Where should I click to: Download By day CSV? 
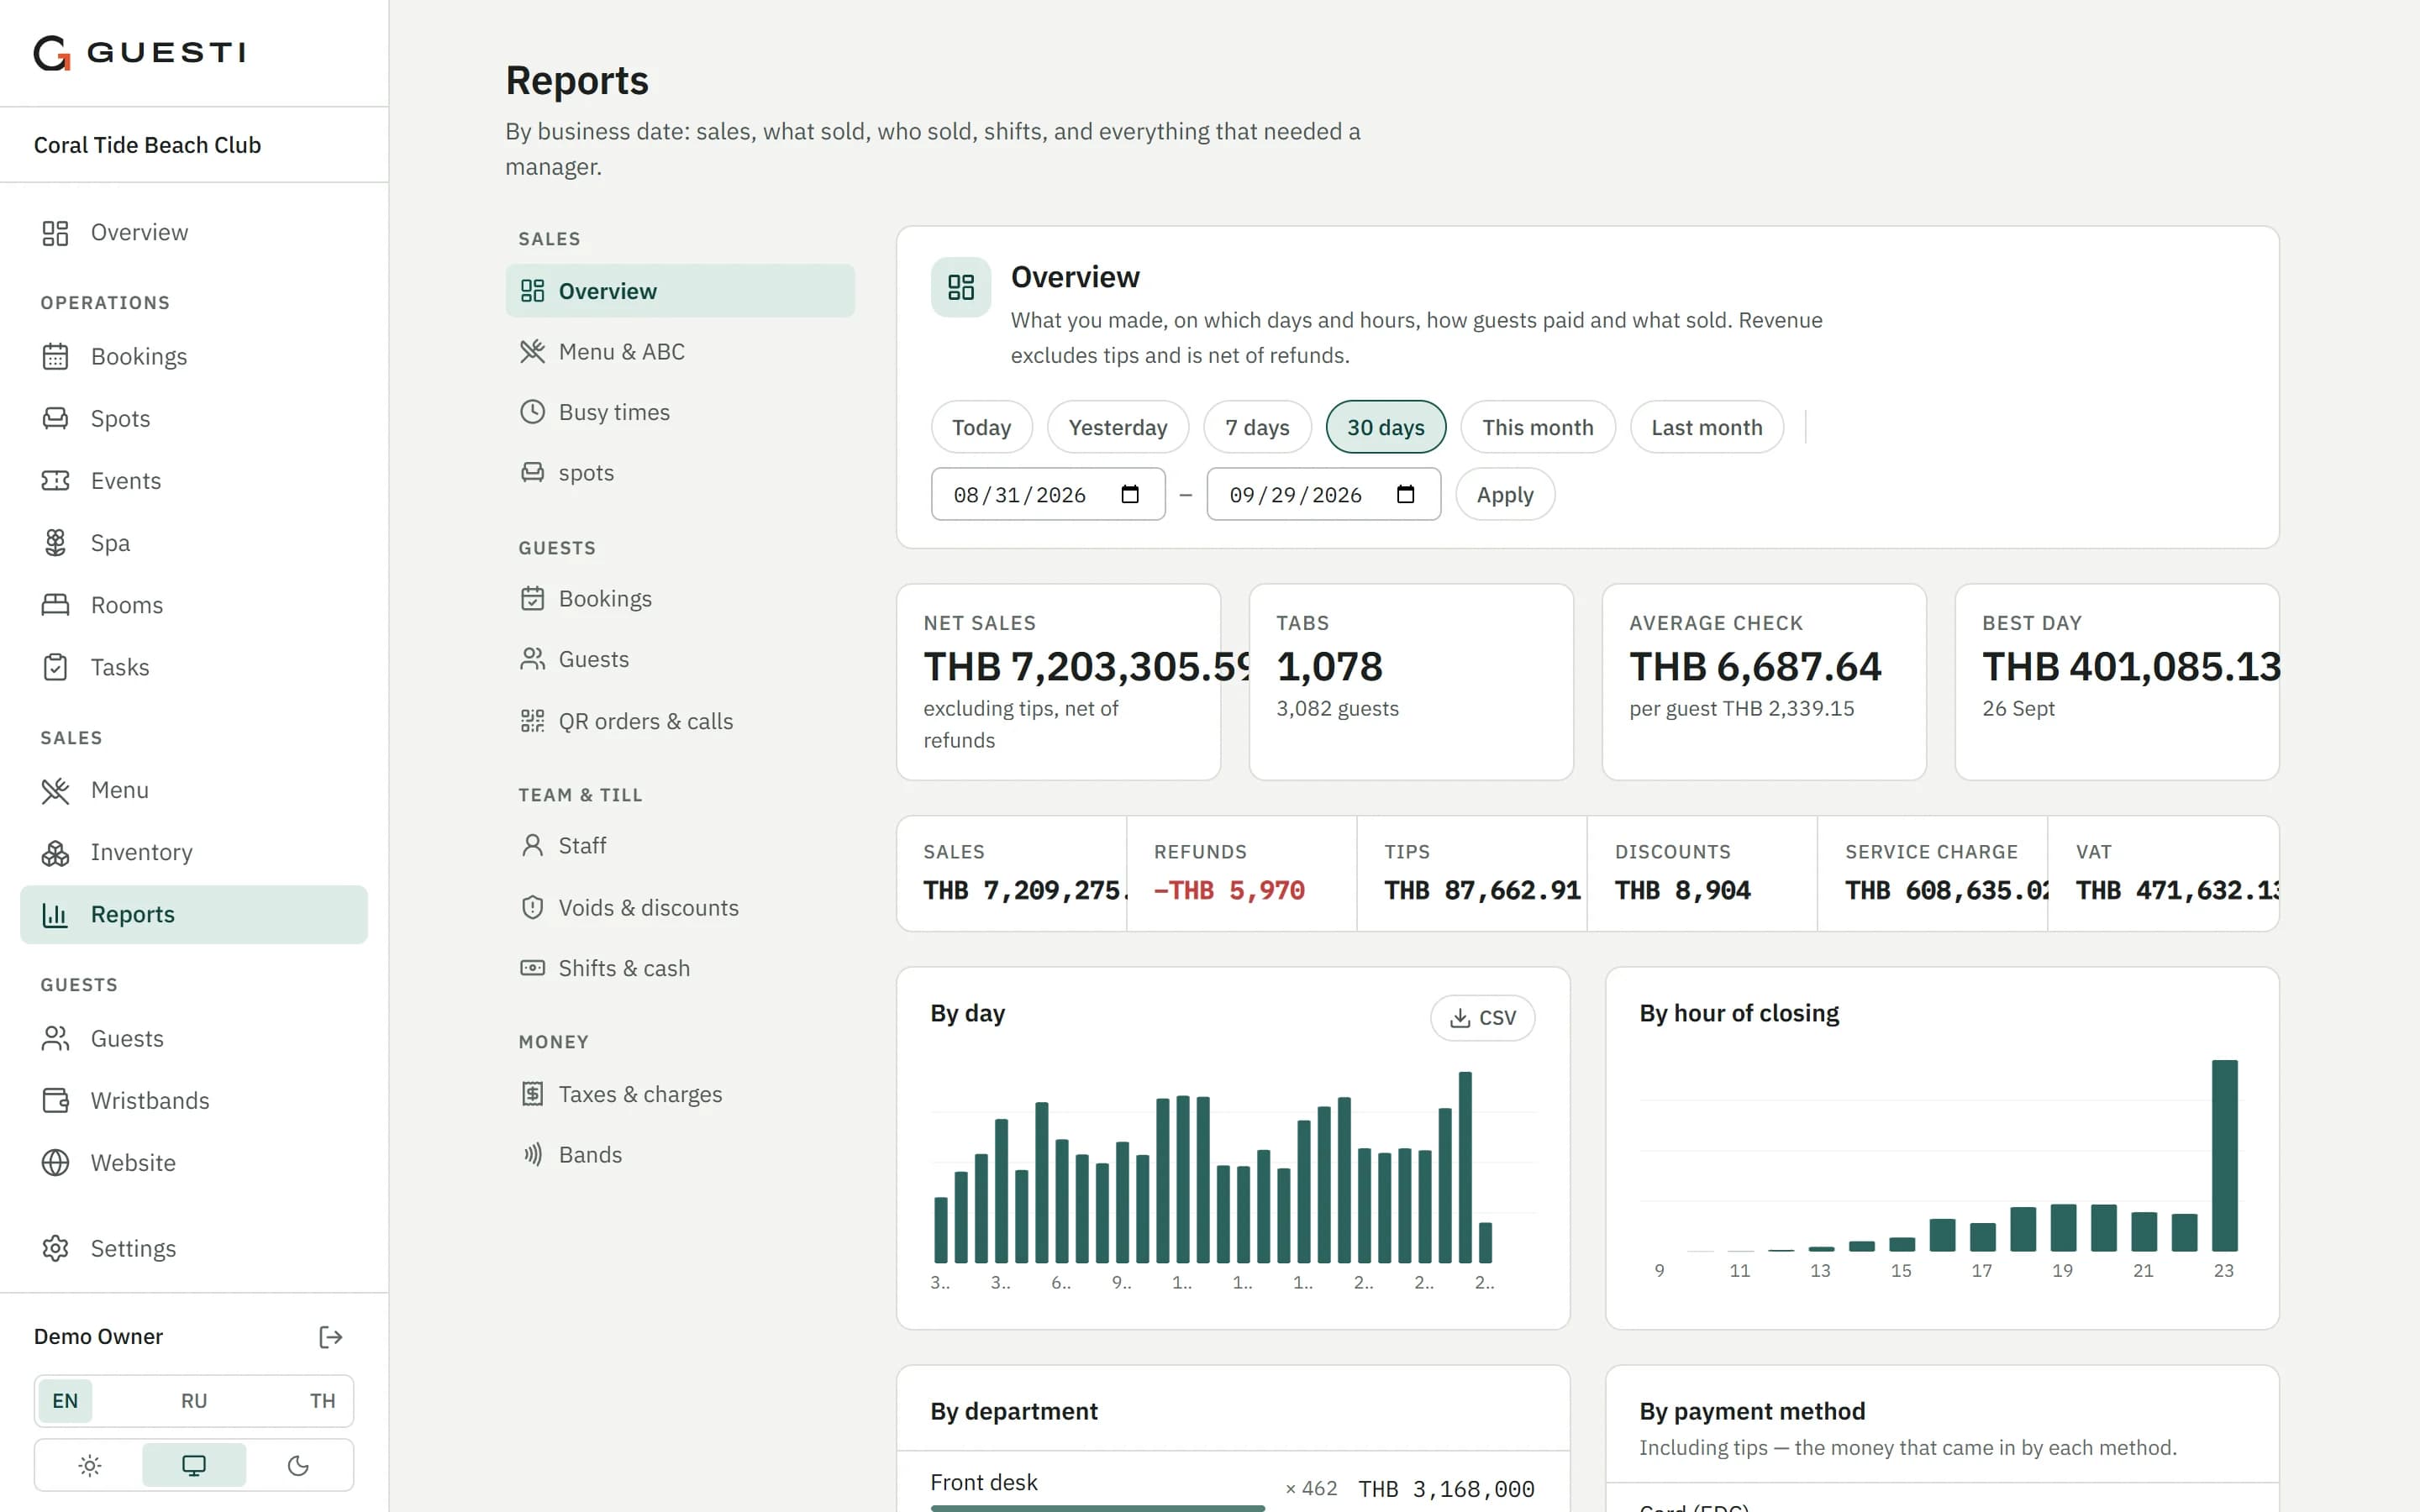pos(1482,1017)
